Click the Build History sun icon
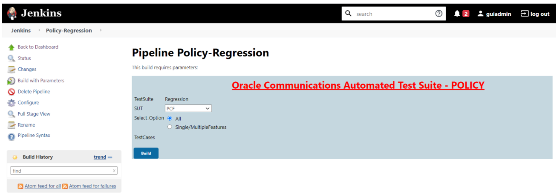 coord(15,157)
